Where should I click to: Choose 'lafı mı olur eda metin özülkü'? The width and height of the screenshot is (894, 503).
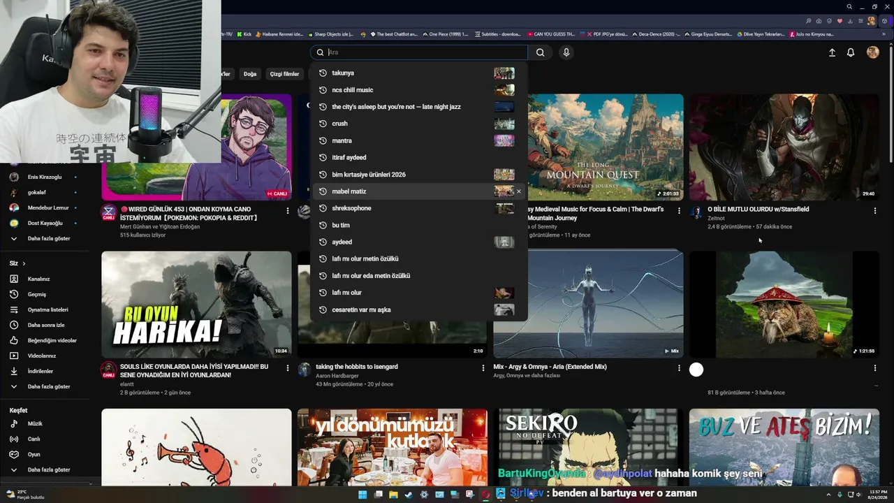(x=419, y=276)
